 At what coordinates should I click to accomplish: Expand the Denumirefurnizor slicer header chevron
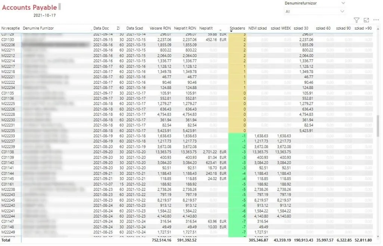[x=343, y=3]
